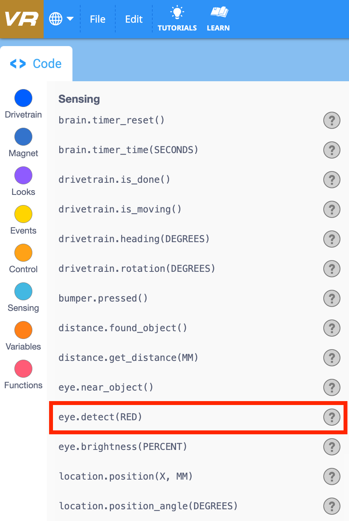The height and width of the screenshot is (521, 349).
Task: Switch to the Code tab
Action: tap(36, 63)
